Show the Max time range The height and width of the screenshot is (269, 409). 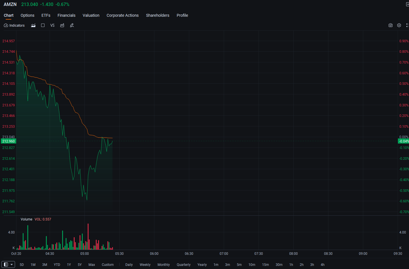click(x=92, y=265)
